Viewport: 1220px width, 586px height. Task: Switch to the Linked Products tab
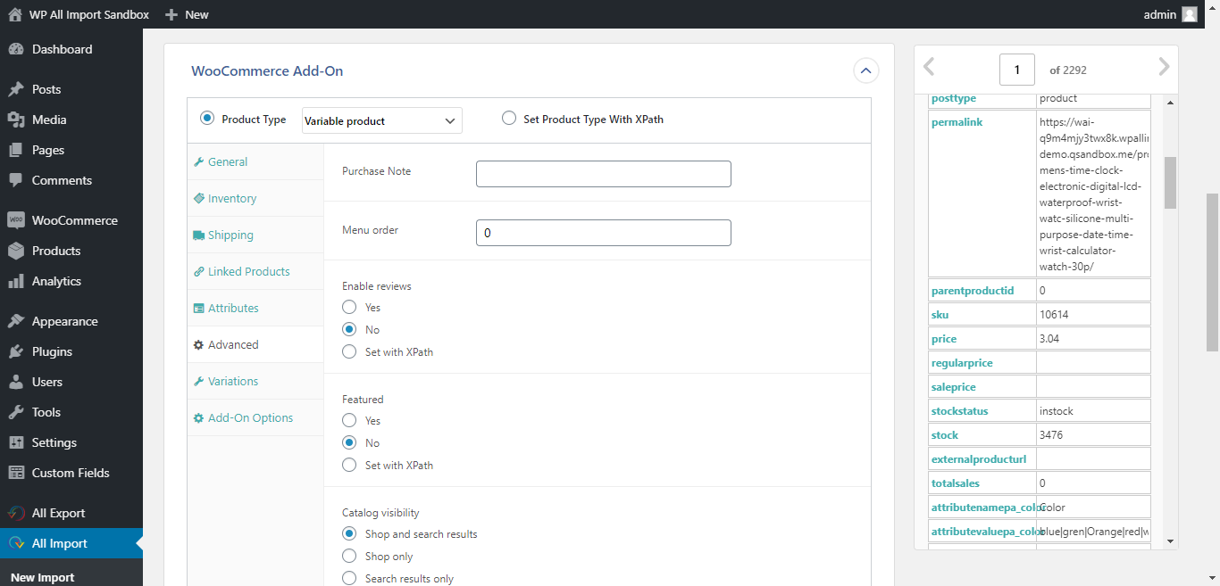255,272
